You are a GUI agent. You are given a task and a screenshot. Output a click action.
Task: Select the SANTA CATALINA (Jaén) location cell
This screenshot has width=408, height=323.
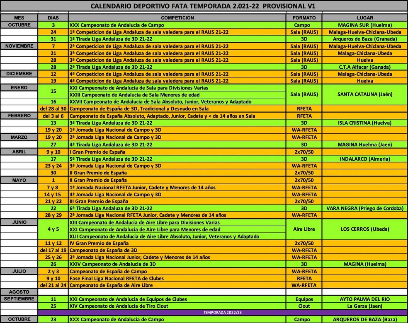(x=364, y=94)
